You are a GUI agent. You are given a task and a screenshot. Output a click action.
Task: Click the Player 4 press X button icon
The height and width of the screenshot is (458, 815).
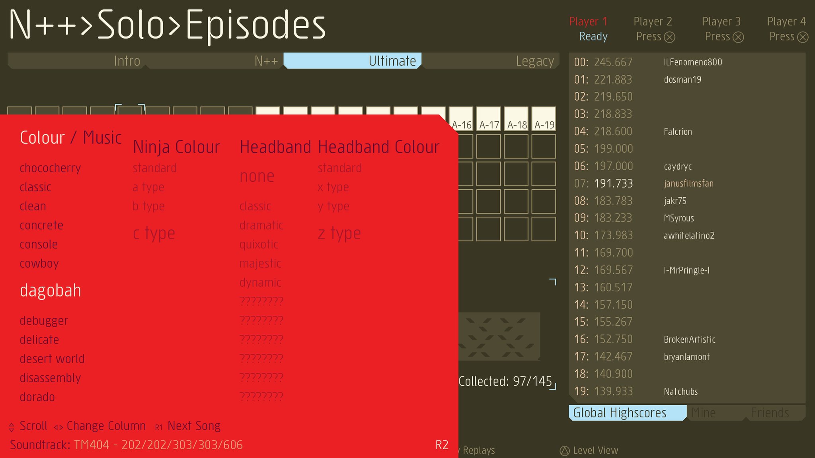pyautogui.click(x=803, y=37)
